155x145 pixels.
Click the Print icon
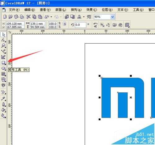22,17
